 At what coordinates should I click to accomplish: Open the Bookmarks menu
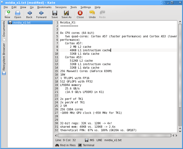tap(44, 7)
